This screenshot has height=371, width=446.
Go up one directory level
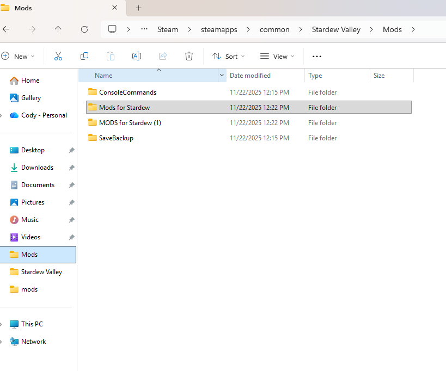[x=58, y=29]
